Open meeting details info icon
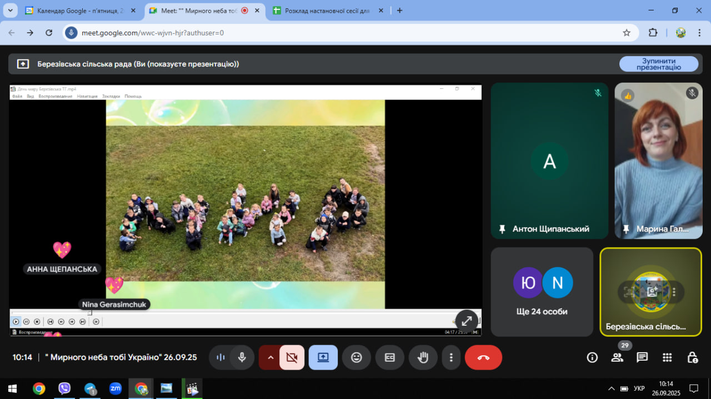This screenshot has width=711, height=399. pos(592,357)
